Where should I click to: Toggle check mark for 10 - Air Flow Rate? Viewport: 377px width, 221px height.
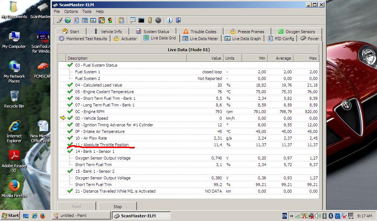70,138
